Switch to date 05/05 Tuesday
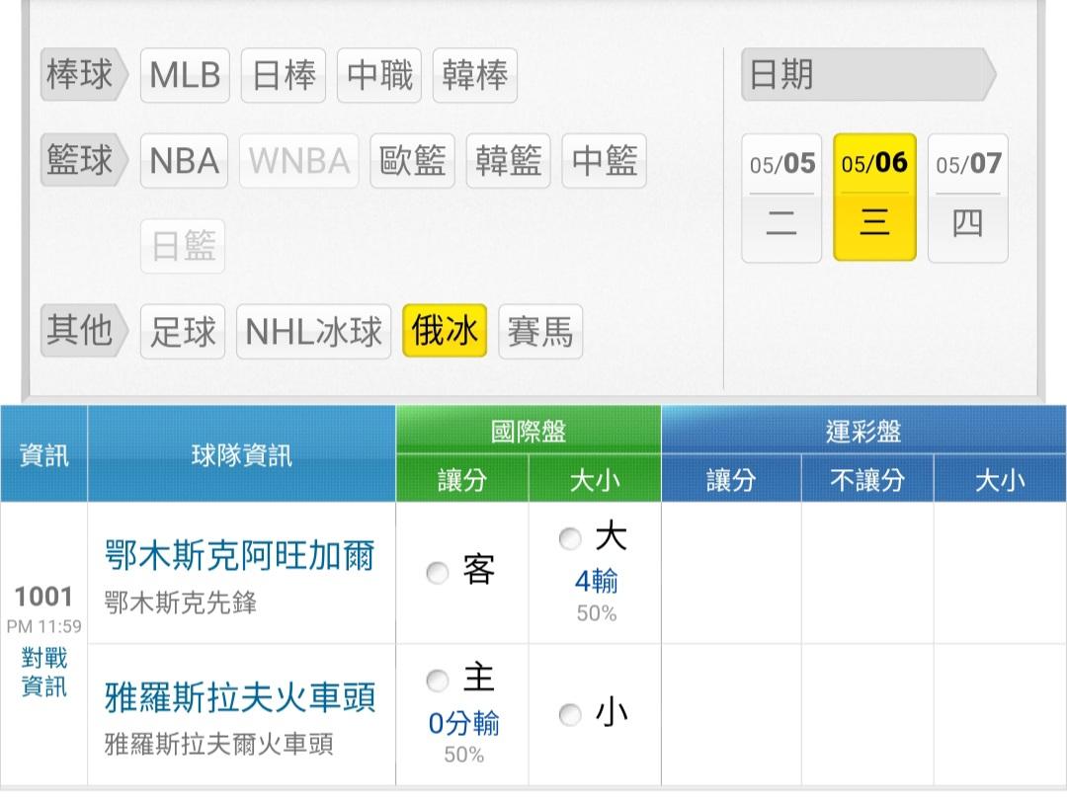 [781, 198]
